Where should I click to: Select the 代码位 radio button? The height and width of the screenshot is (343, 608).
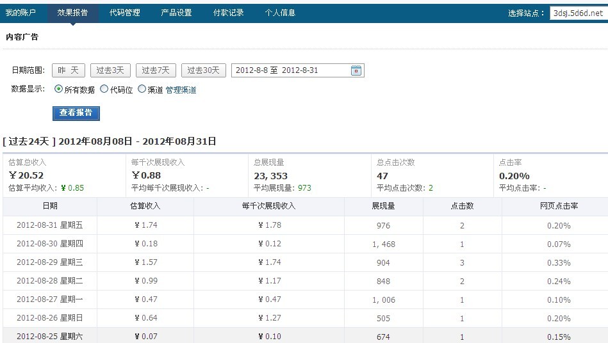point(104,89)
